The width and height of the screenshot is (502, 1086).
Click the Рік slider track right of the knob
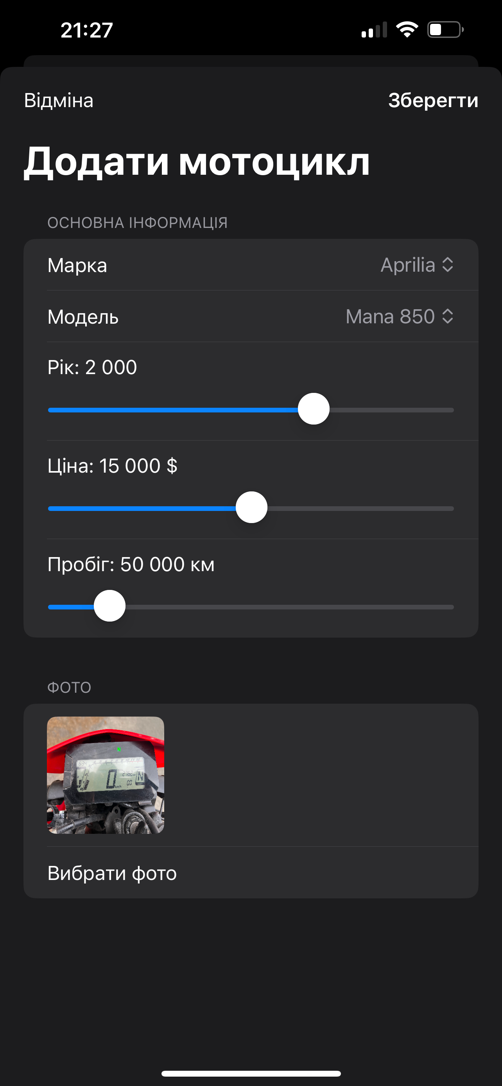392,410
